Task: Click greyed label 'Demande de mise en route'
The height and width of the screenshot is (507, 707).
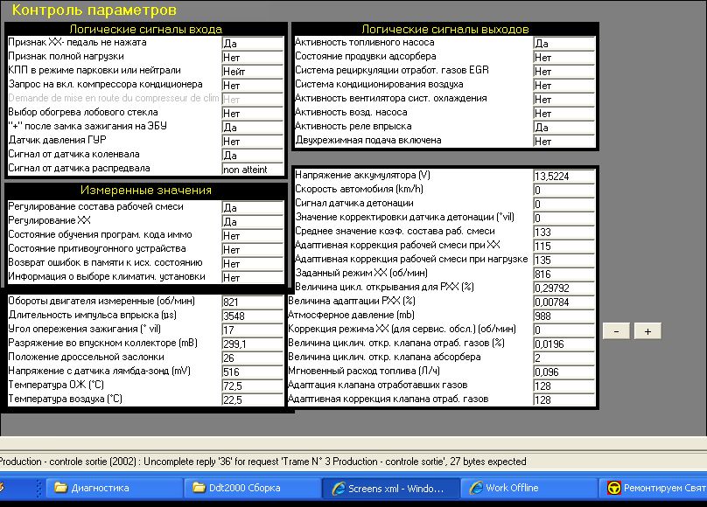Action: pyautogui.click(x=114, y=98)
